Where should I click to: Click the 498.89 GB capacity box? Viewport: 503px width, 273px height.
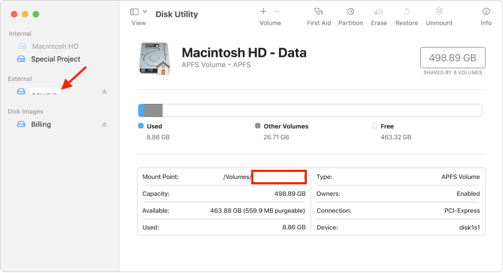[452, 57]
